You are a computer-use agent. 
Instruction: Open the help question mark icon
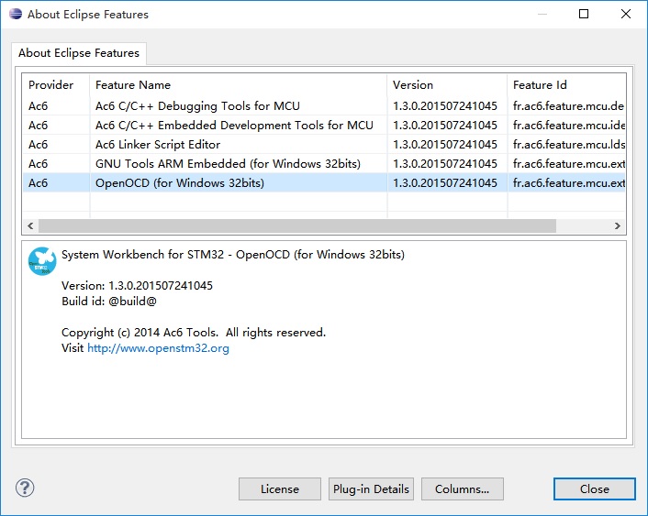pos(25,488)
